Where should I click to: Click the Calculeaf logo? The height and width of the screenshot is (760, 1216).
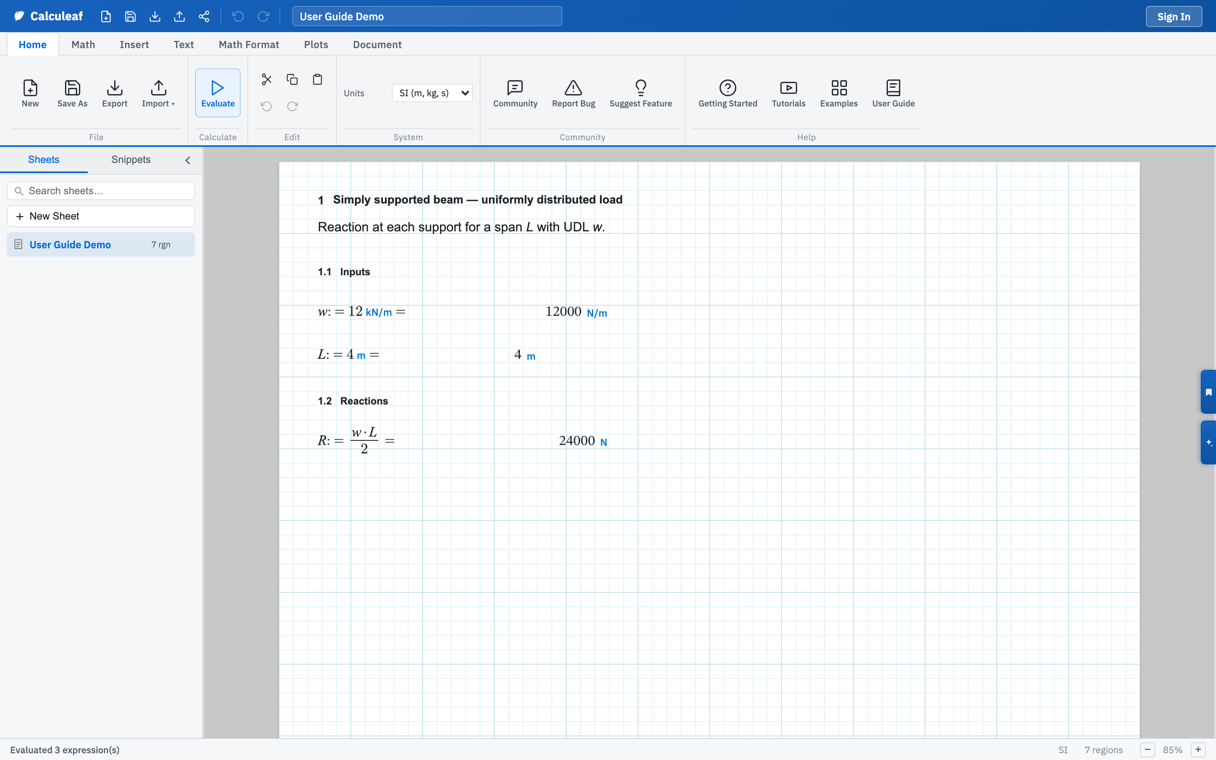(48, 16)
